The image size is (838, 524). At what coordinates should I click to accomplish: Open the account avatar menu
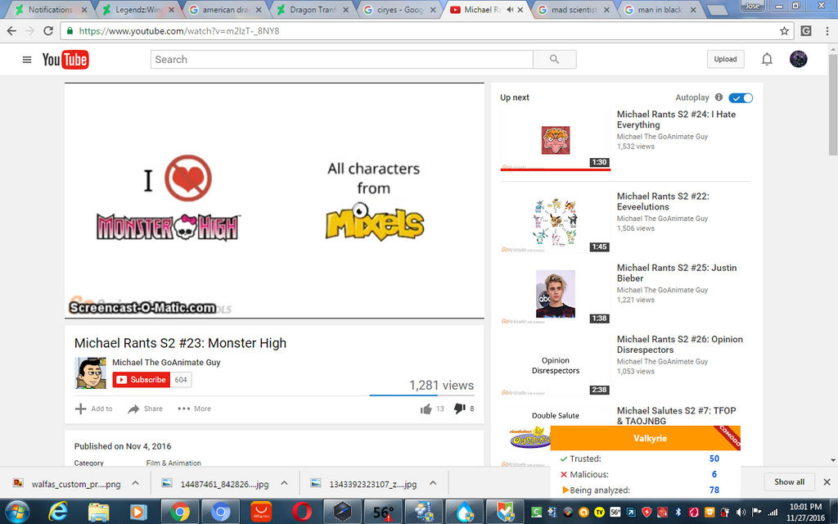point(798,59)
